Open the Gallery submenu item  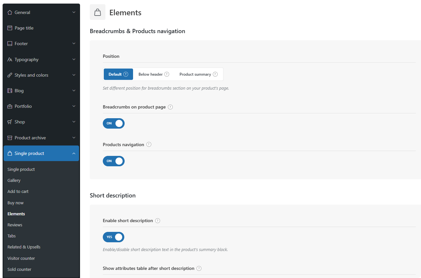(14, 180)
